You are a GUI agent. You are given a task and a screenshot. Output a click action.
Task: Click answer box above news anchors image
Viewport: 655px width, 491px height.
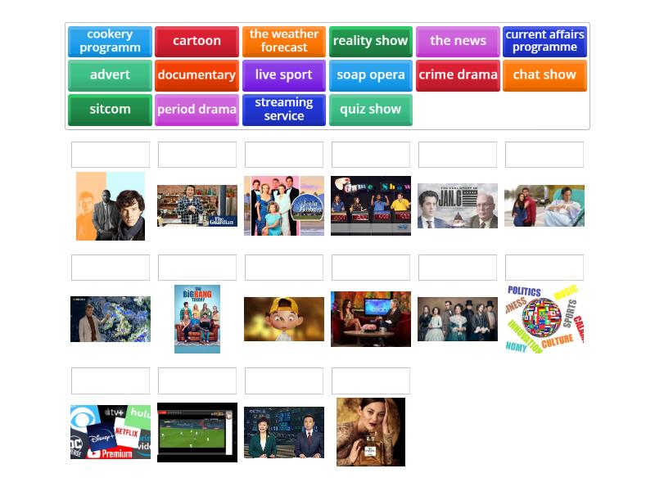tap(284, 381)
